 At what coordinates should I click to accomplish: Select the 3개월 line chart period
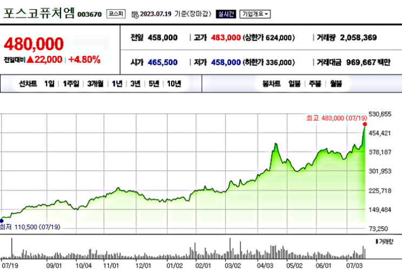click(x=95, y=83)
